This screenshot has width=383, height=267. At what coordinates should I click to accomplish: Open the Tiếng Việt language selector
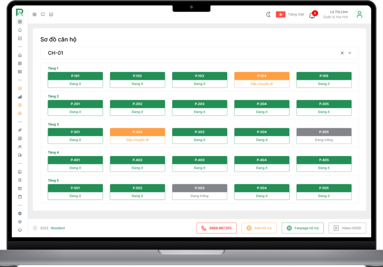pyautogui.click(x=290, y=14)
